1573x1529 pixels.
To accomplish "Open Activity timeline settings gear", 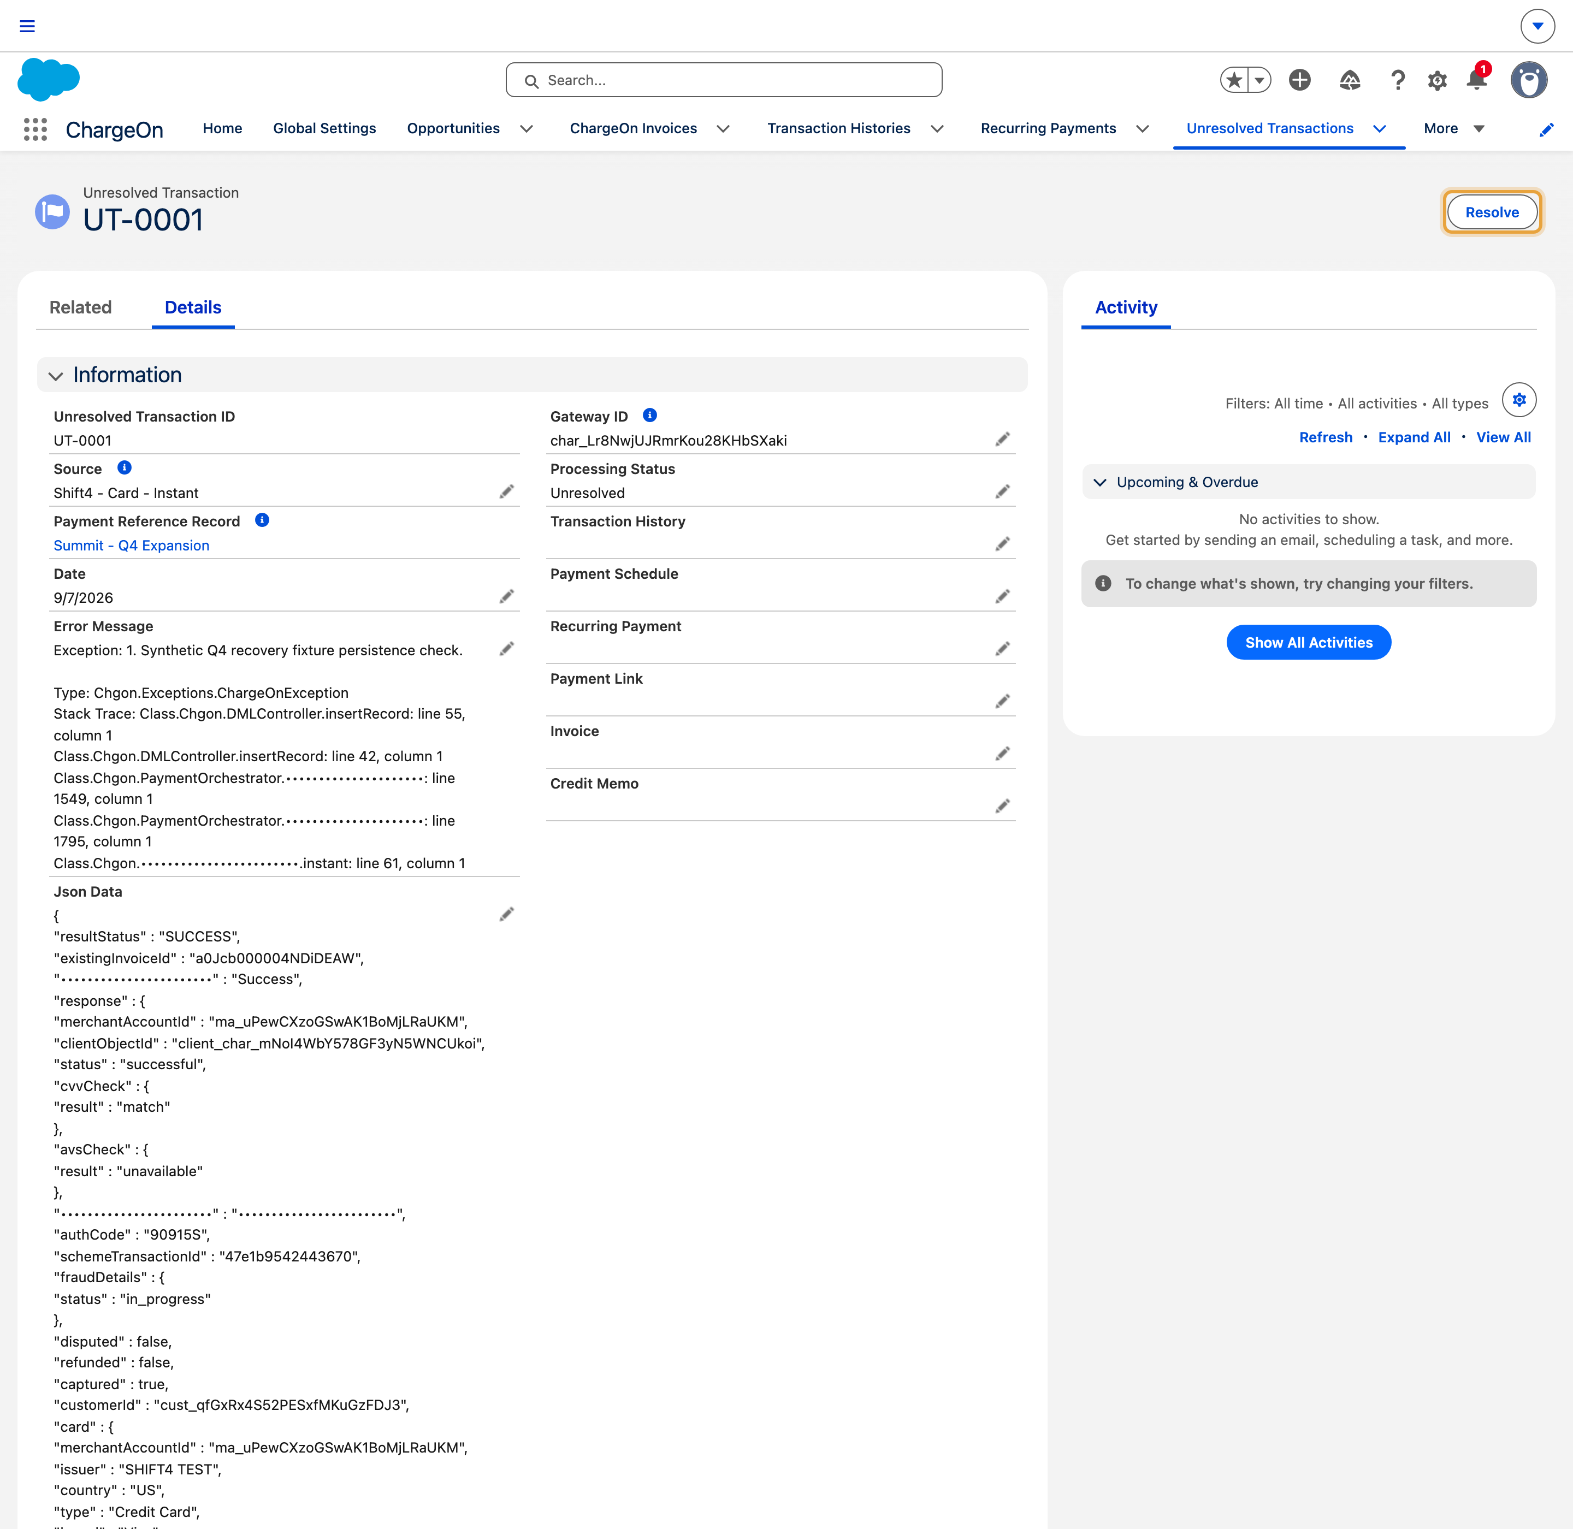I will tap(1519, 399).
